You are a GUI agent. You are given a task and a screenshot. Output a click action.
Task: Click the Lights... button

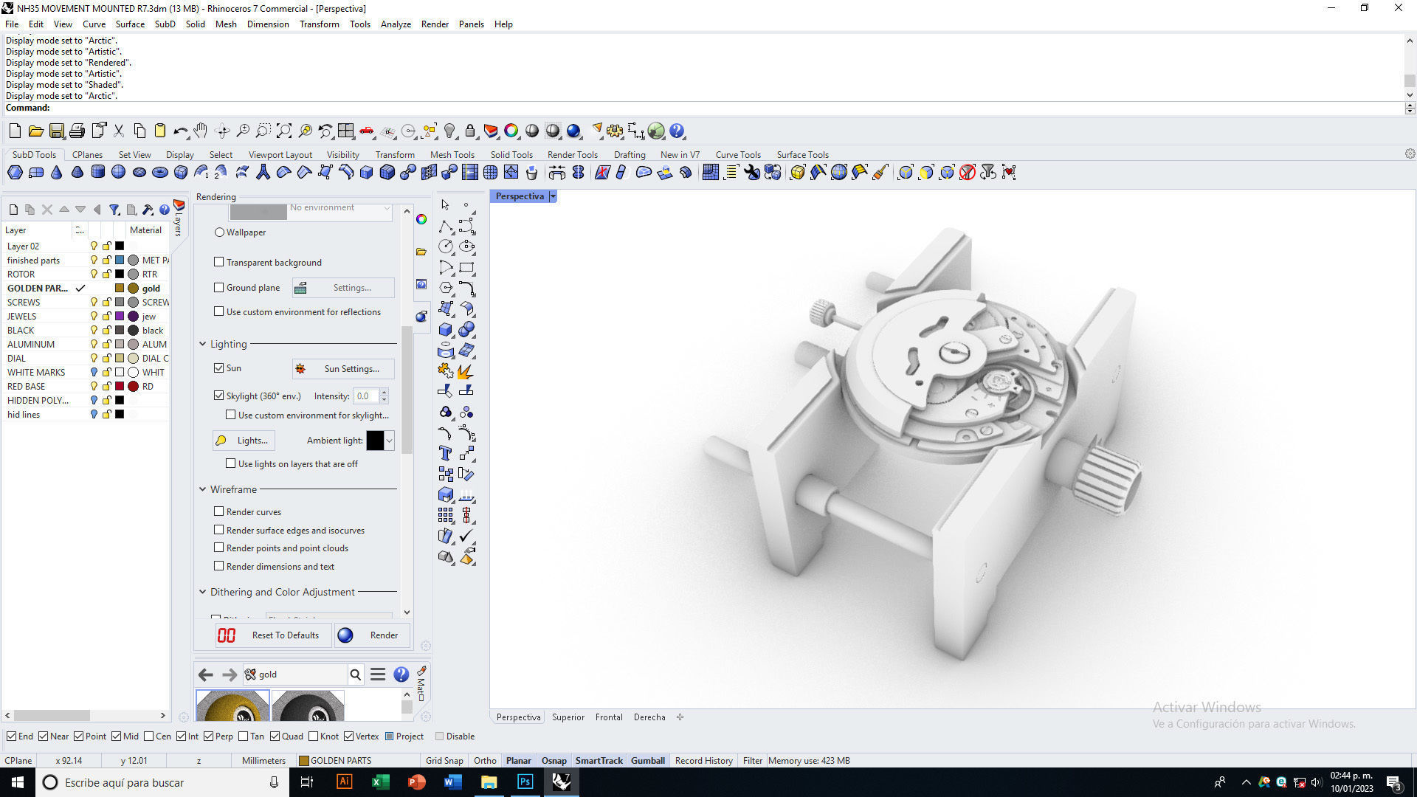coord(244,441)
